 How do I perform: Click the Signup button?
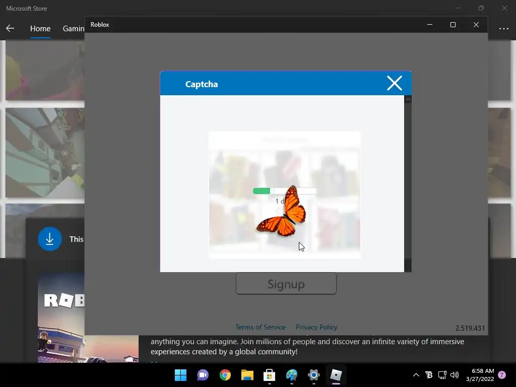coord(286,283)
